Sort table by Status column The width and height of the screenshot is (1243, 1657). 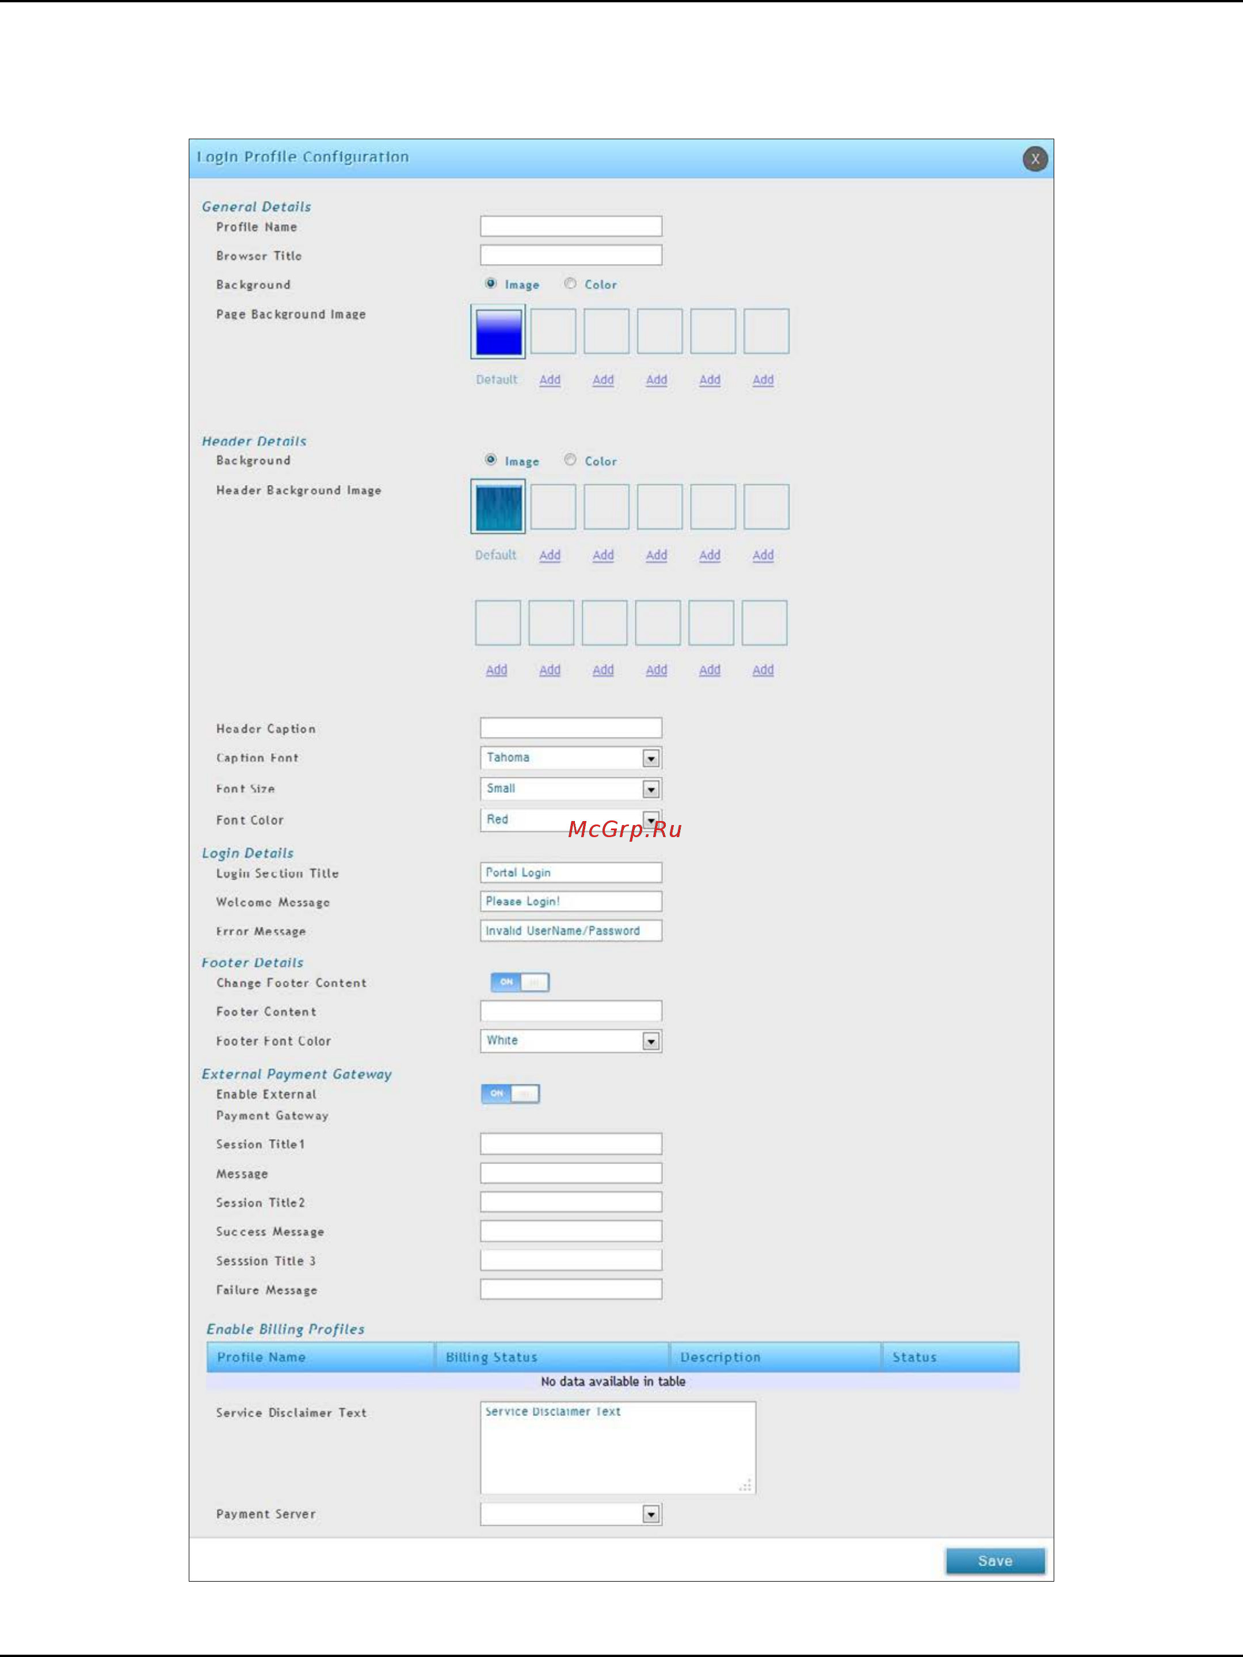(x=951, y=1357)
